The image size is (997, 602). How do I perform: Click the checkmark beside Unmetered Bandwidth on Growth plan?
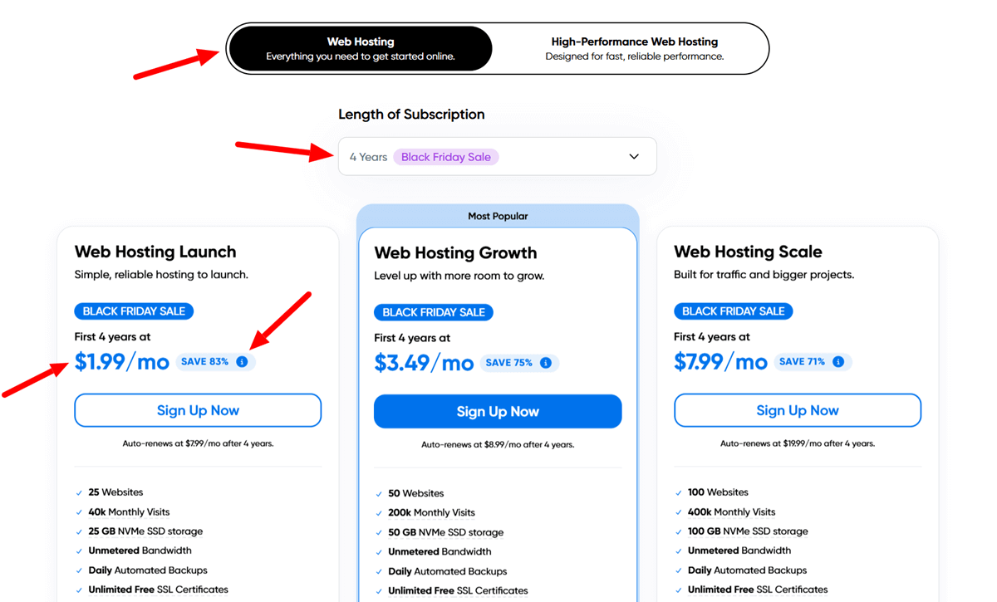point(380,551)
